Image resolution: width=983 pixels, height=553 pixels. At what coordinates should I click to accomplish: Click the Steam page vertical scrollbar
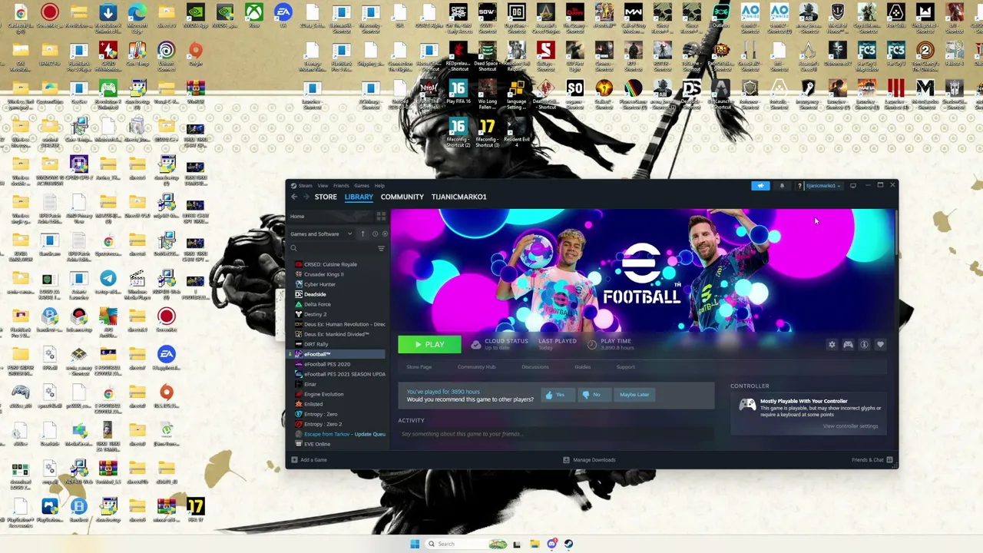click(895, 233)
